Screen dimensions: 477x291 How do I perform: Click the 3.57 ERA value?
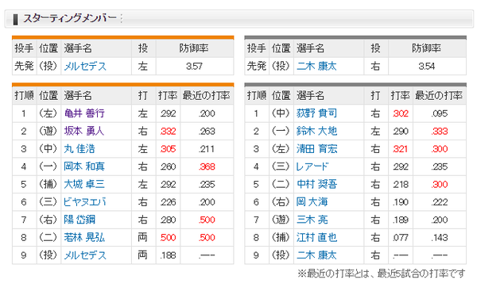pos(195,66)
